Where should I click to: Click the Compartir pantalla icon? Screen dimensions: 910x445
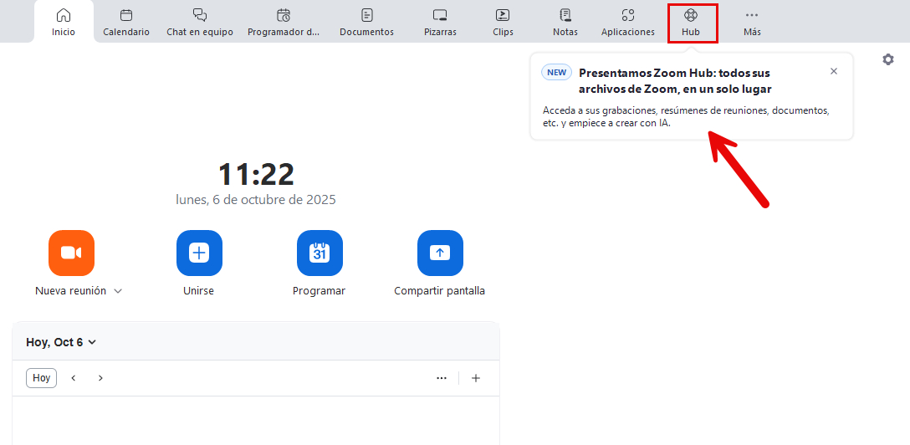(440, 253)
